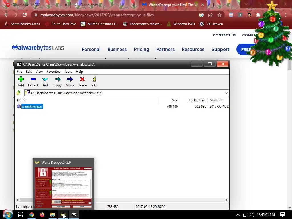The height and width of the screenshot is (219, 292).
Task: Open the Favorites menu in 7-Zip
Action: (53, 72)
